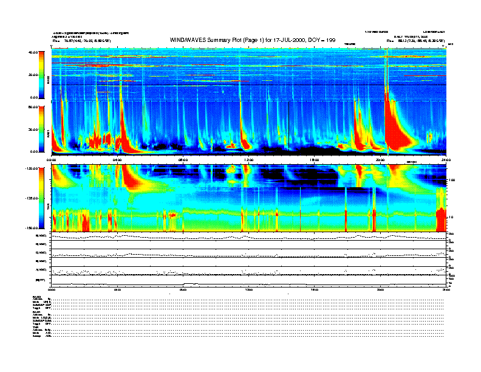Image resolution: width=481 pixels, height=372 pixels.
Task: Click the red block near 24:00 in TNR panel
Action: [x=441, y=219]
